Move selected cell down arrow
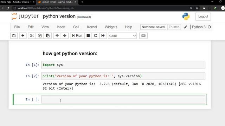This screenshot has height=126, width=225. click(65, 36)
